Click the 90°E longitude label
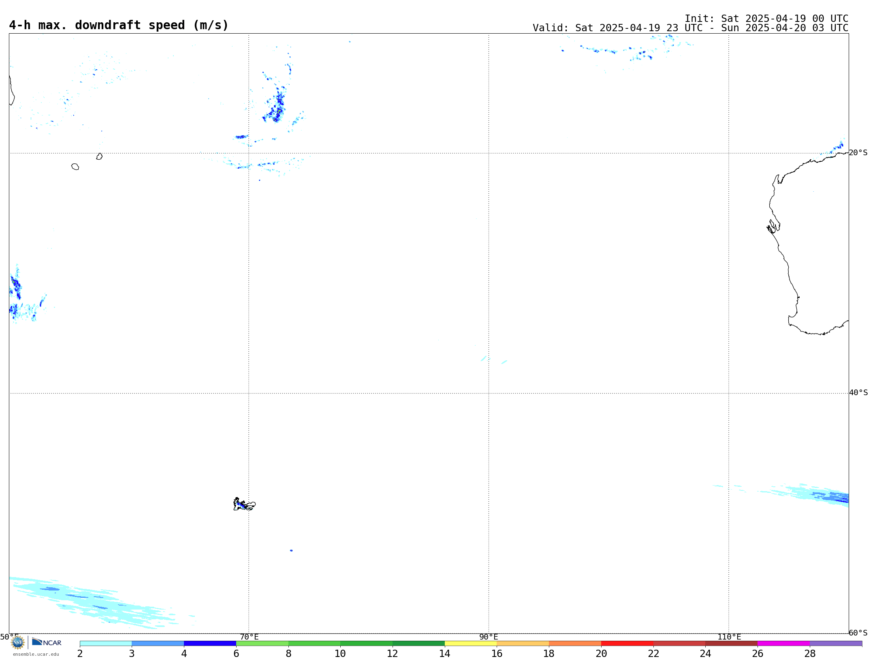Screen dimensions: 875x659 (x=489, y=637)
